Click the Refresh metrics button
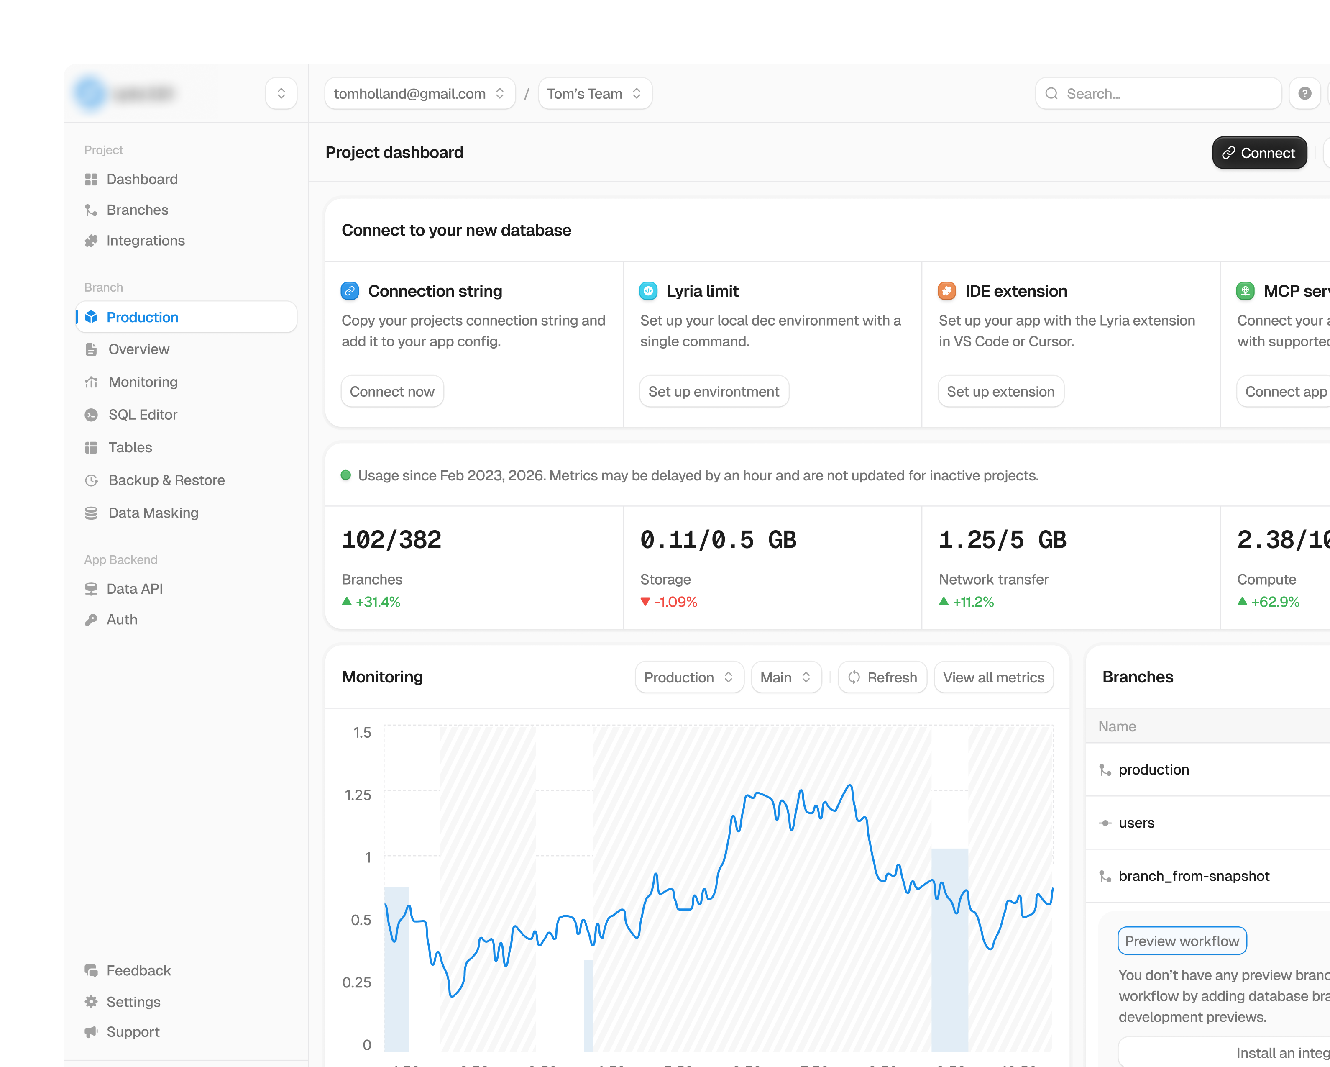Viewport: 1330px width, 1067px height. point(882,677)
